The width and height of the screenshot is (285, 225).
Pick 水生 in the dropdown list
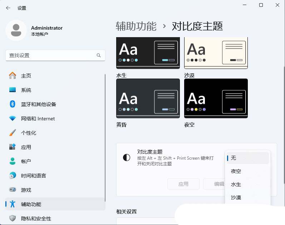point(248,184)
